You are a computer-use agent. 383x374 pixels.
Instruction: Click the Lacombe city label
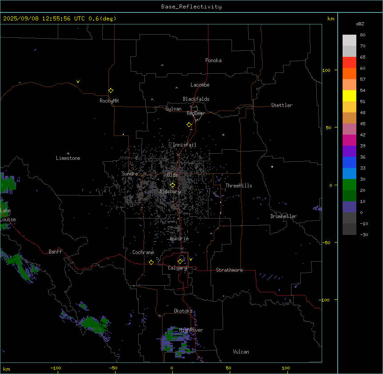[x=200, y=85]
